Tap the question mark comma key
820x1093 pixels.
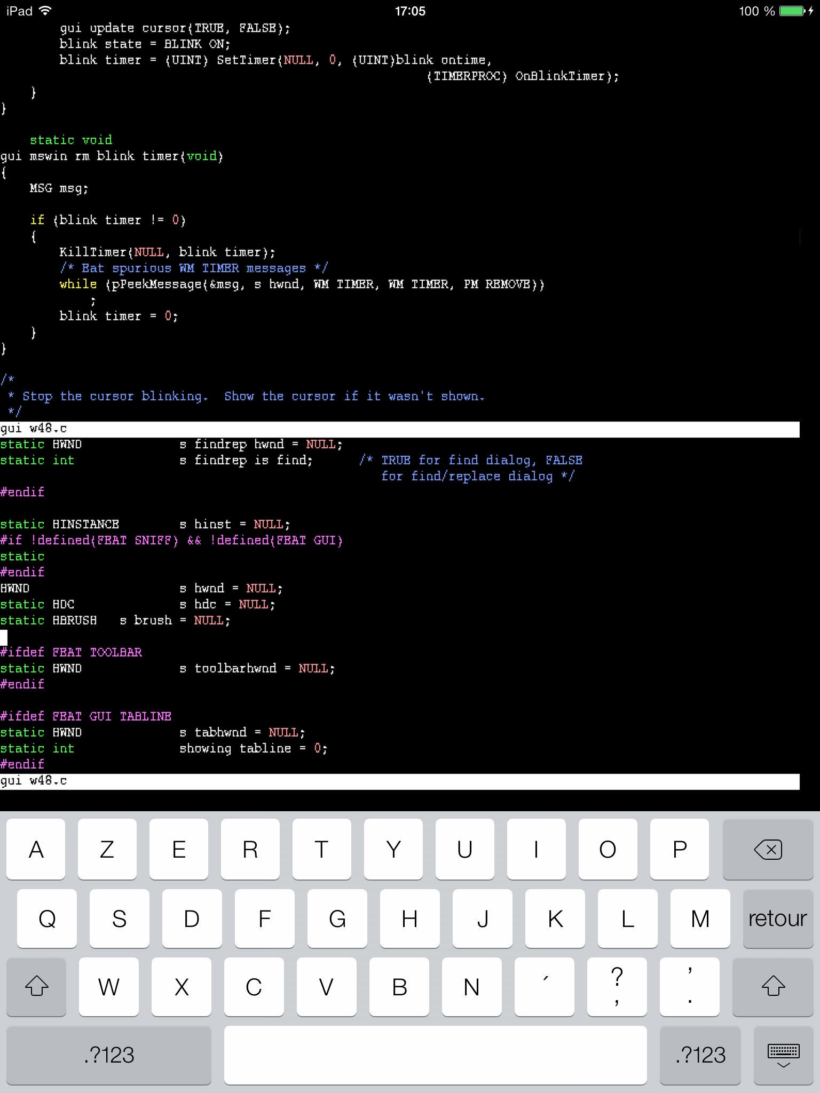[617, 986]
